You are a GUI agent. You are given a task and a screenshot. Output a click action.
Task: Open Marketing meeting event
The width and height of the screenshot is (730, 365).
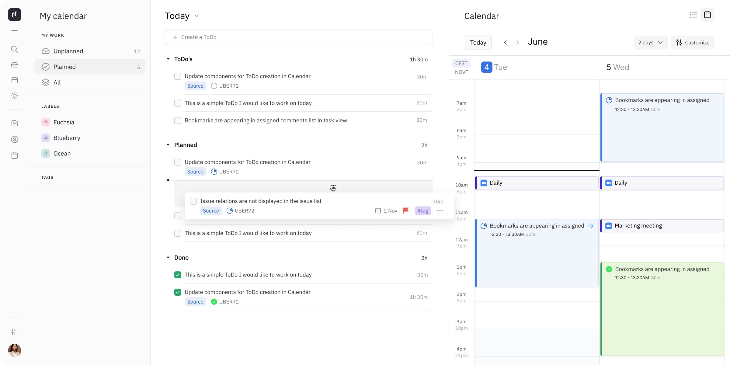pos(662,226)
